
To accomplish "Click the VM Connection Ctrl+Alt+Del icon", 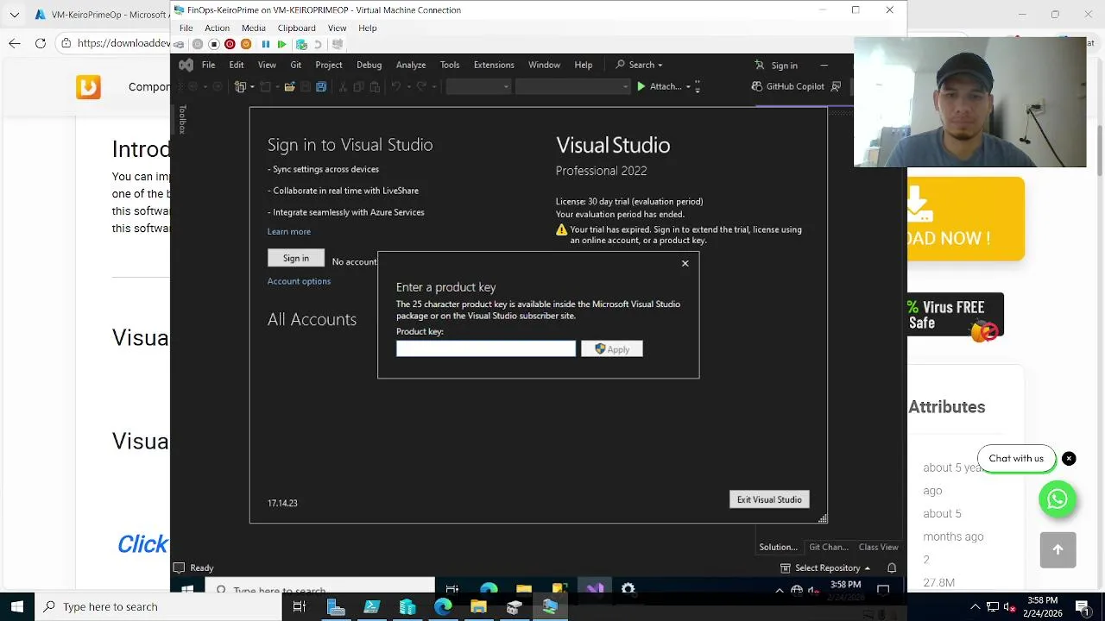I will (179, 44).
